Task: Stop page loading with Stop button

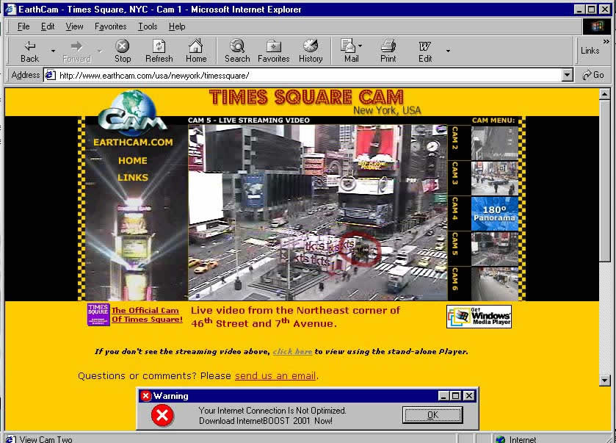Action: (x=122, y=51)
